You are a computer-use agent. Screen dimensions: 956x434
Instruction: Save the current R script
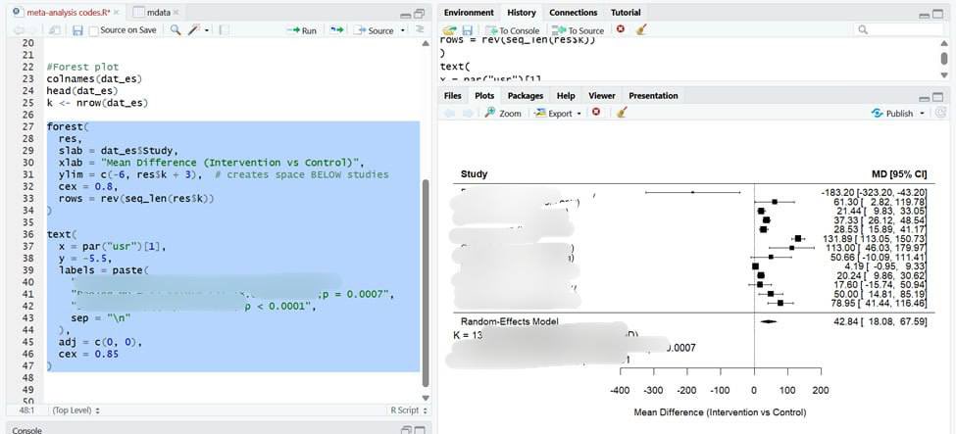[x=77, y=29]
